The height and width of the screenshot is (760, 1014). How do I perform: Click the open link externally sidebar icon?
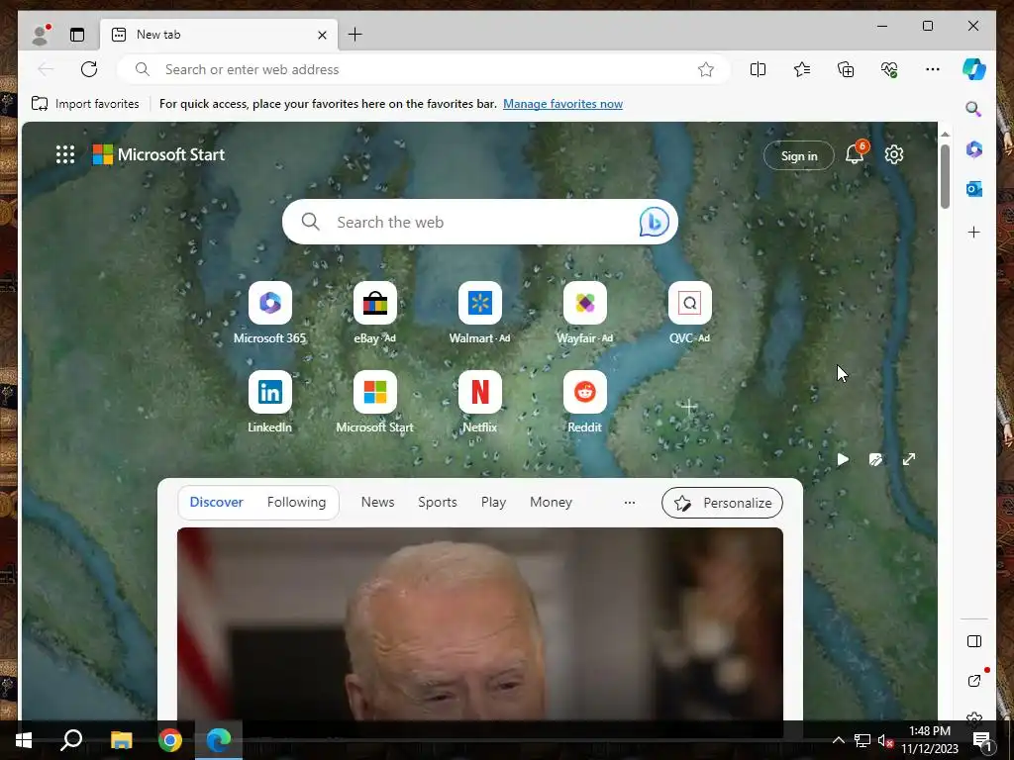point(974,681)
